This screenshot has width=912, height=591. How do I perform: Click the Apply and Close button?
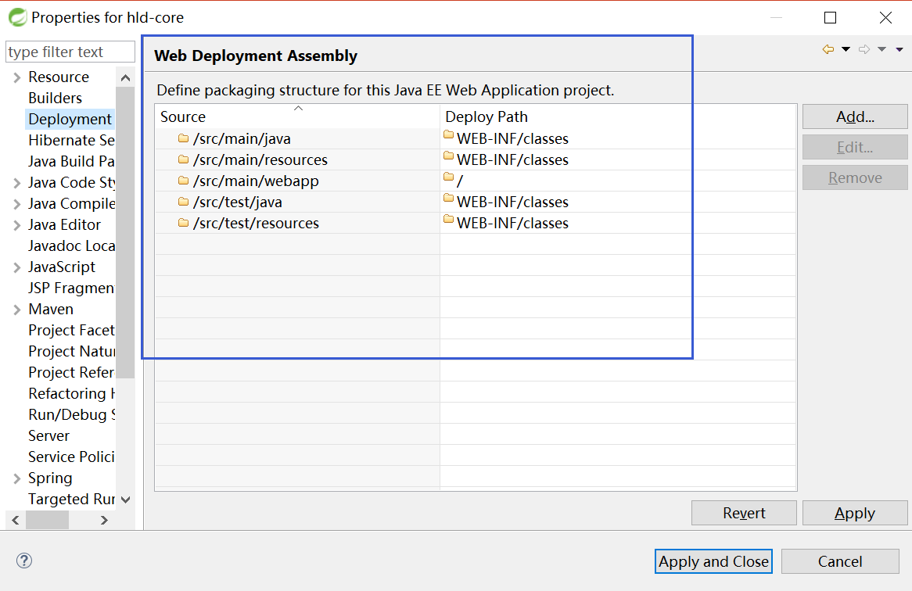tap(713, 561)
